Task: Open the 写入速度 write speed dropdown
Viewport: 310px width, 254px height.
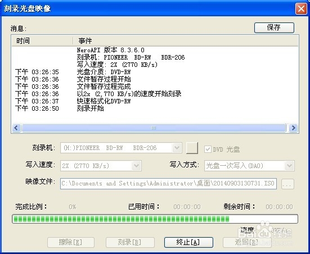Action: click(x=136, y=166)
